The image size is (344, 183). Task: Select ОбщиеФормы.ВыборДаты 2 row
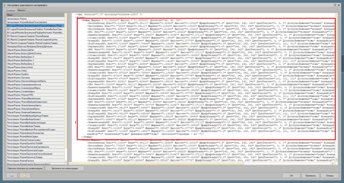coord(35,64)
